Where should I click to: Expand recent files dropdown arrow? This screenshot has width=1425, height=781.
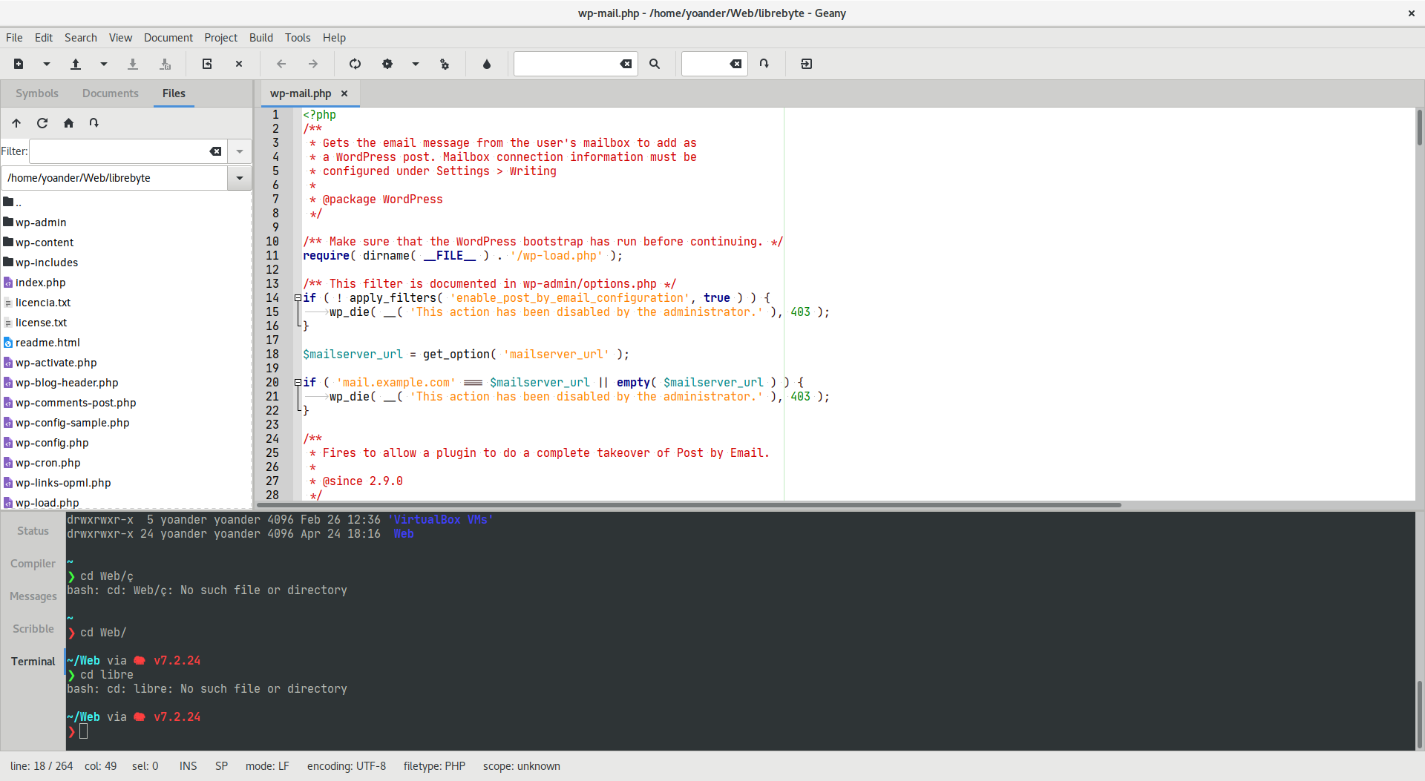tap(104, 65)
